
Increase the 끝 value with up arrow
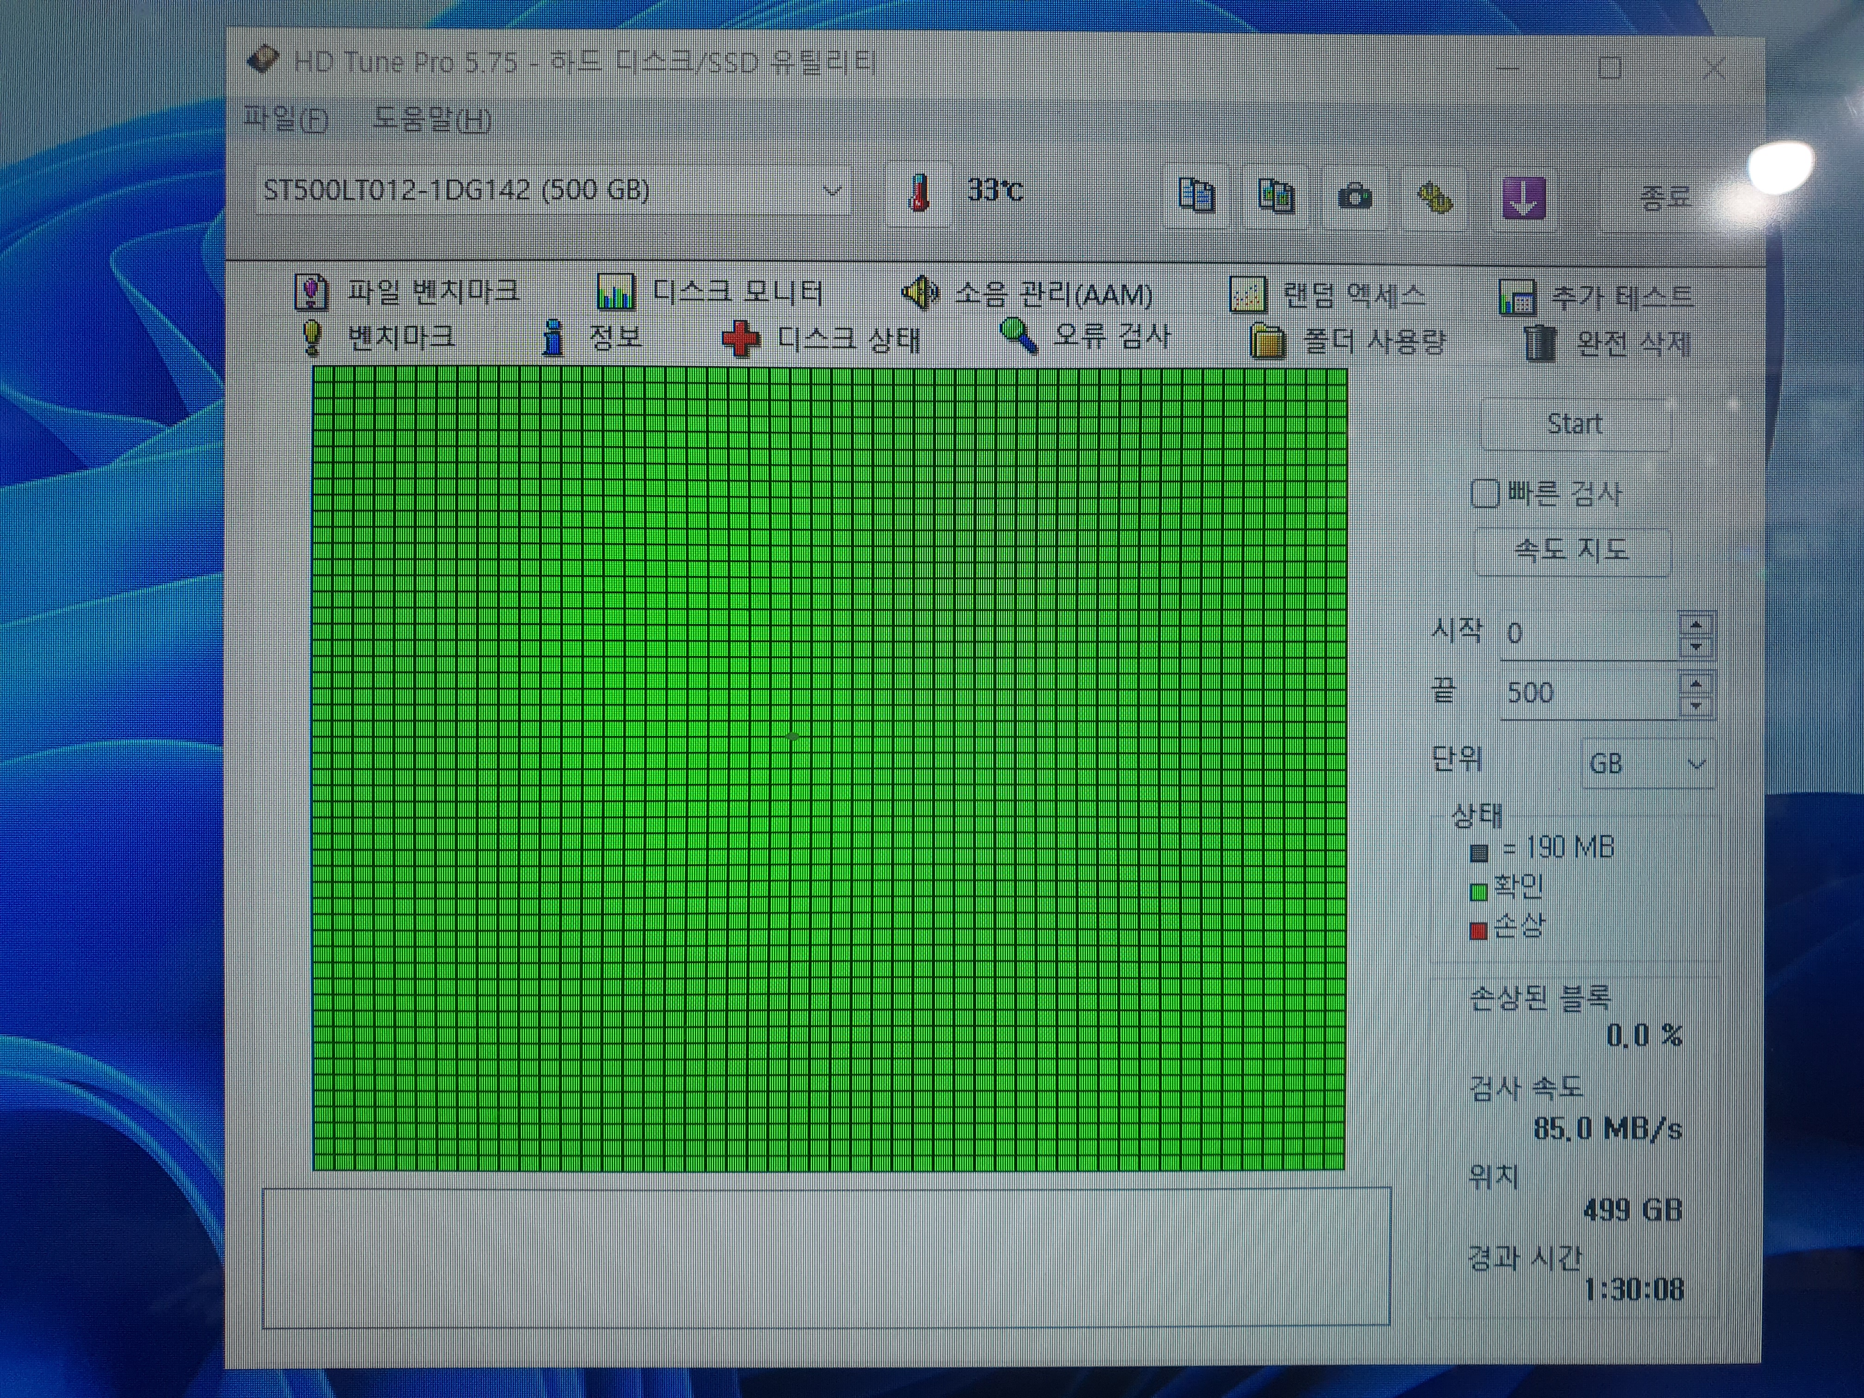1696,684
